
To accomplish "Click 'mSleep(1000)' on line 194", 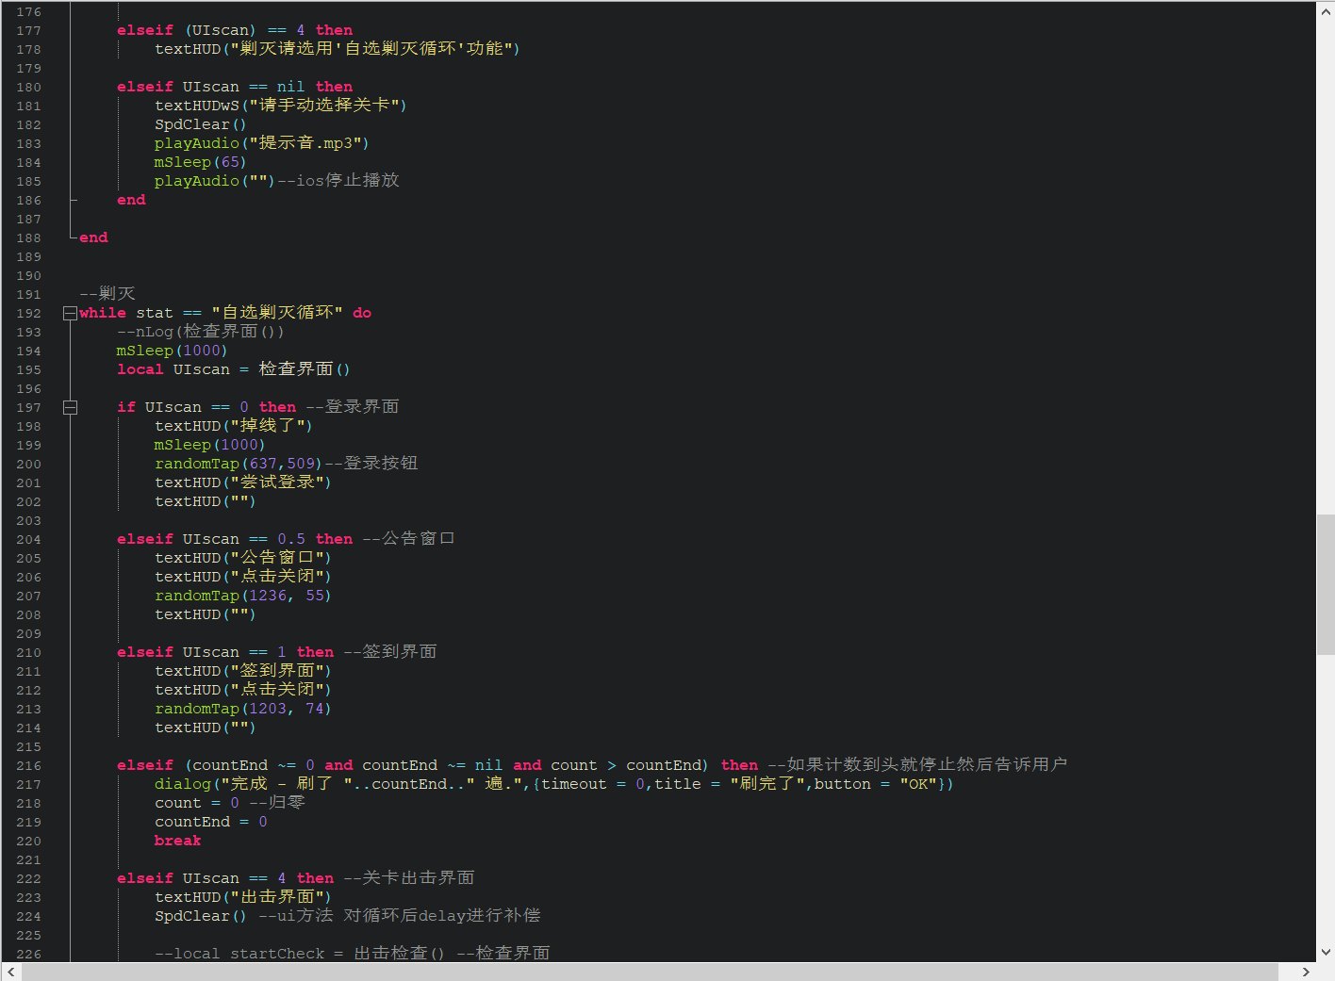I will [x=172, y=351].
